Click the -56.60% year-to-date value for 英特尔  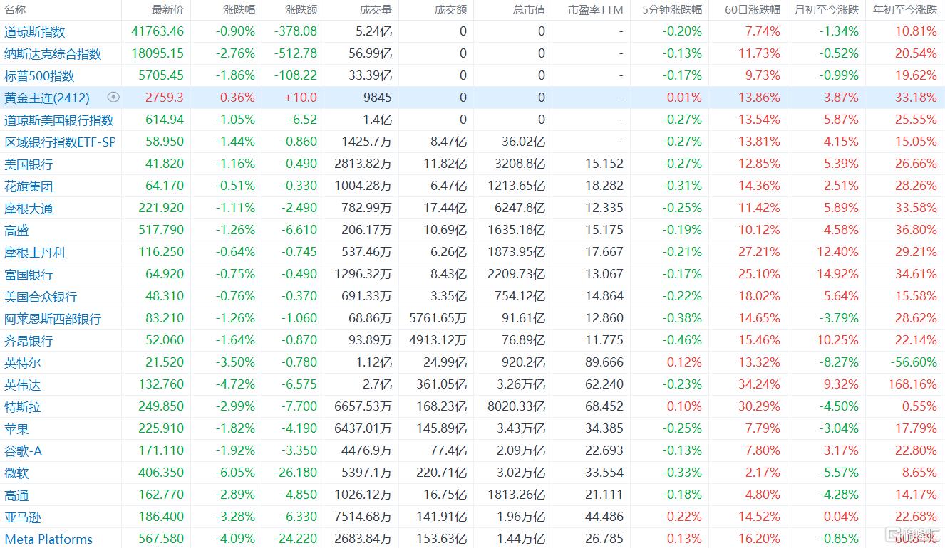tap(914, 362)
